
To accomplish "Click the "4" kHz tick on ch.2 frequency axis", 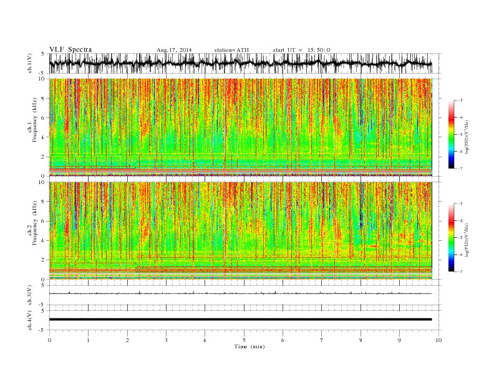I will point(43,241).
